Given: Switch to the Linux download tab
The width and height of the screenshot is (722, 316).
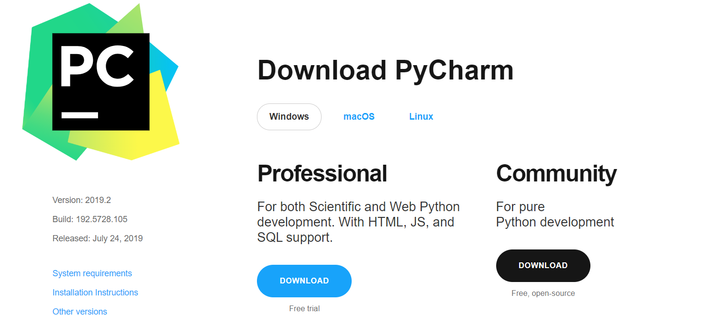Looking at the screenshot, I should pyautogui.click(x=421, y=116).
